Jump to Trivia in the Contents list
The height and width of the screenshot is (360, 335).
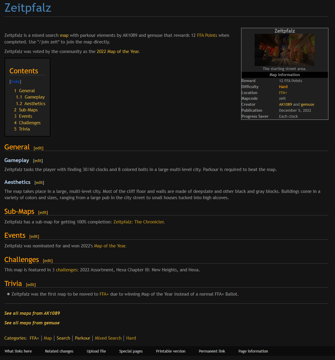click(22, 129)
